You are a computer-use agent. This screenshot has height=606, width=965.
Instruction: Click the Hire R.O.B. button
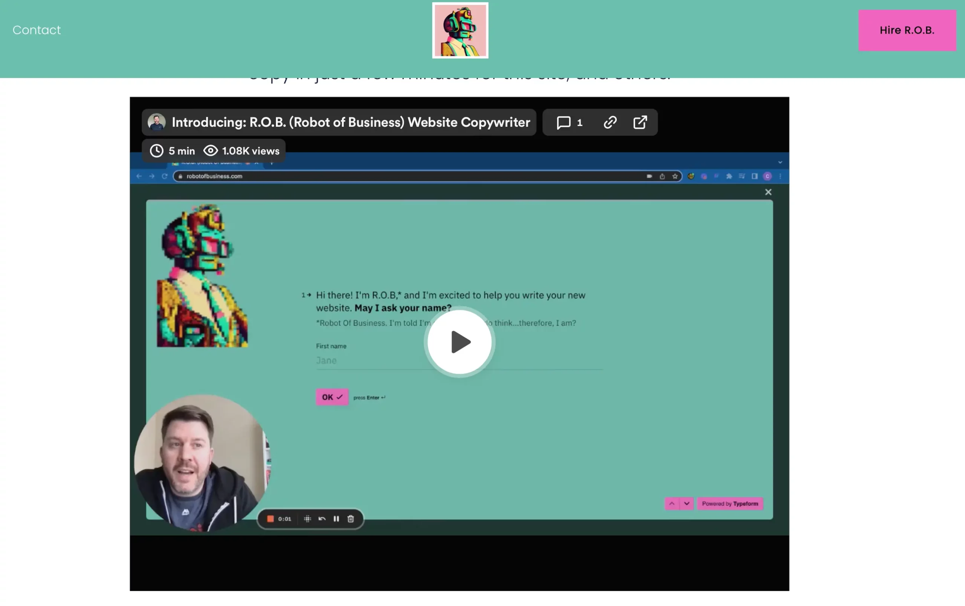pyautogui.click(x=907, y=31)
